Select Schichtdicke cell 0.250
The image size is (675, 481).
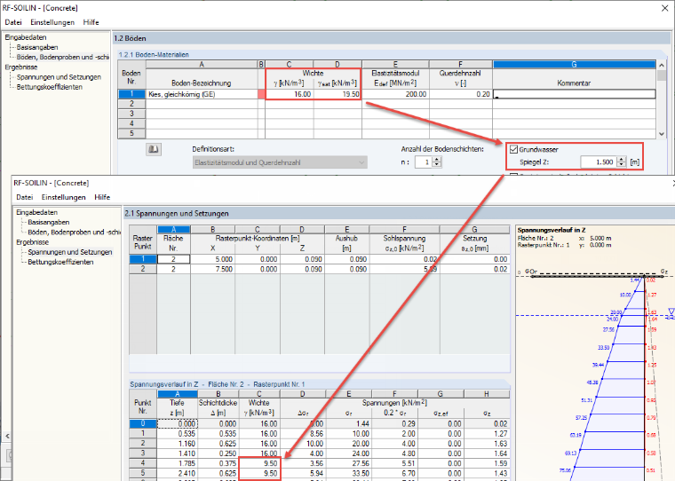pos(218,453)
